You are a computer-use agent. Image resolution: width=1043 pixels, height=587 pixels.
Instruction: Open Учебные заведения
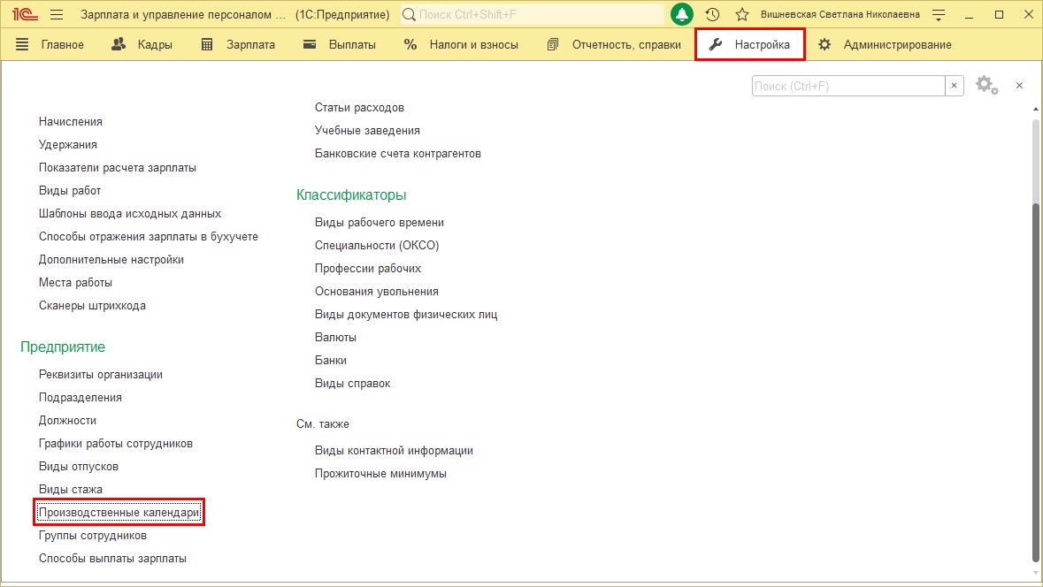click(367, 131)
